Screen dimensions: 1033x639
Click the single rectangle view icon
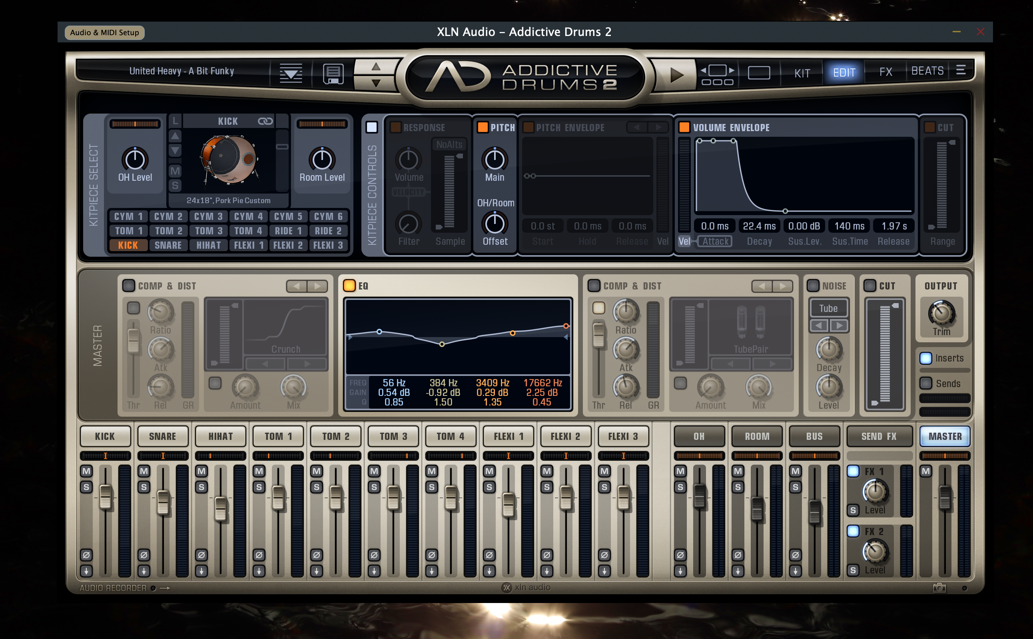tap(758, 73)
